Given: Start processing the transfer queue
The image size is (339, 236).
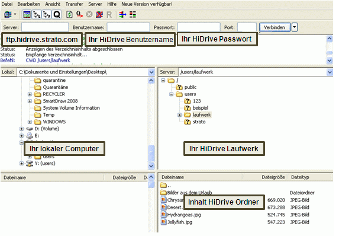Looking at the screenshot, I should (79, 15).
